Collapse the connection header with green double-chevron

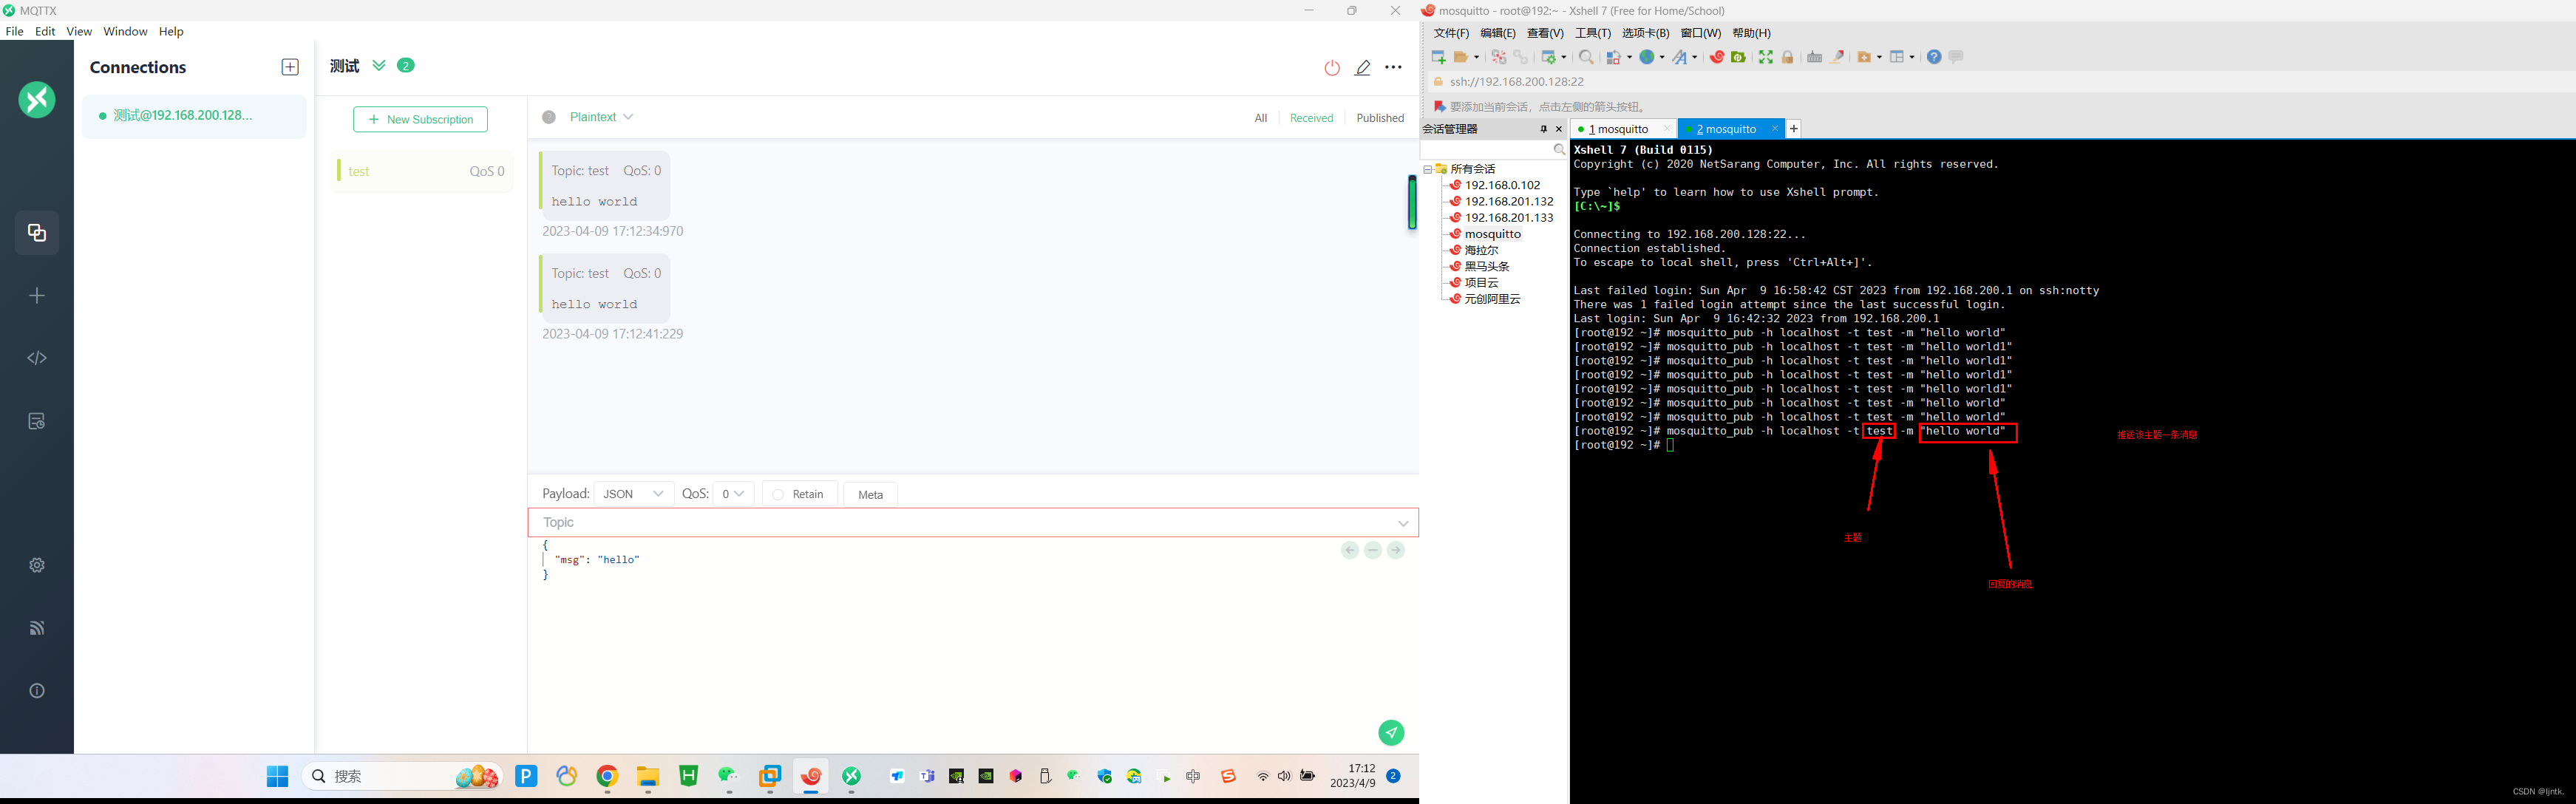pyautogui.click(x=379, y=65)
